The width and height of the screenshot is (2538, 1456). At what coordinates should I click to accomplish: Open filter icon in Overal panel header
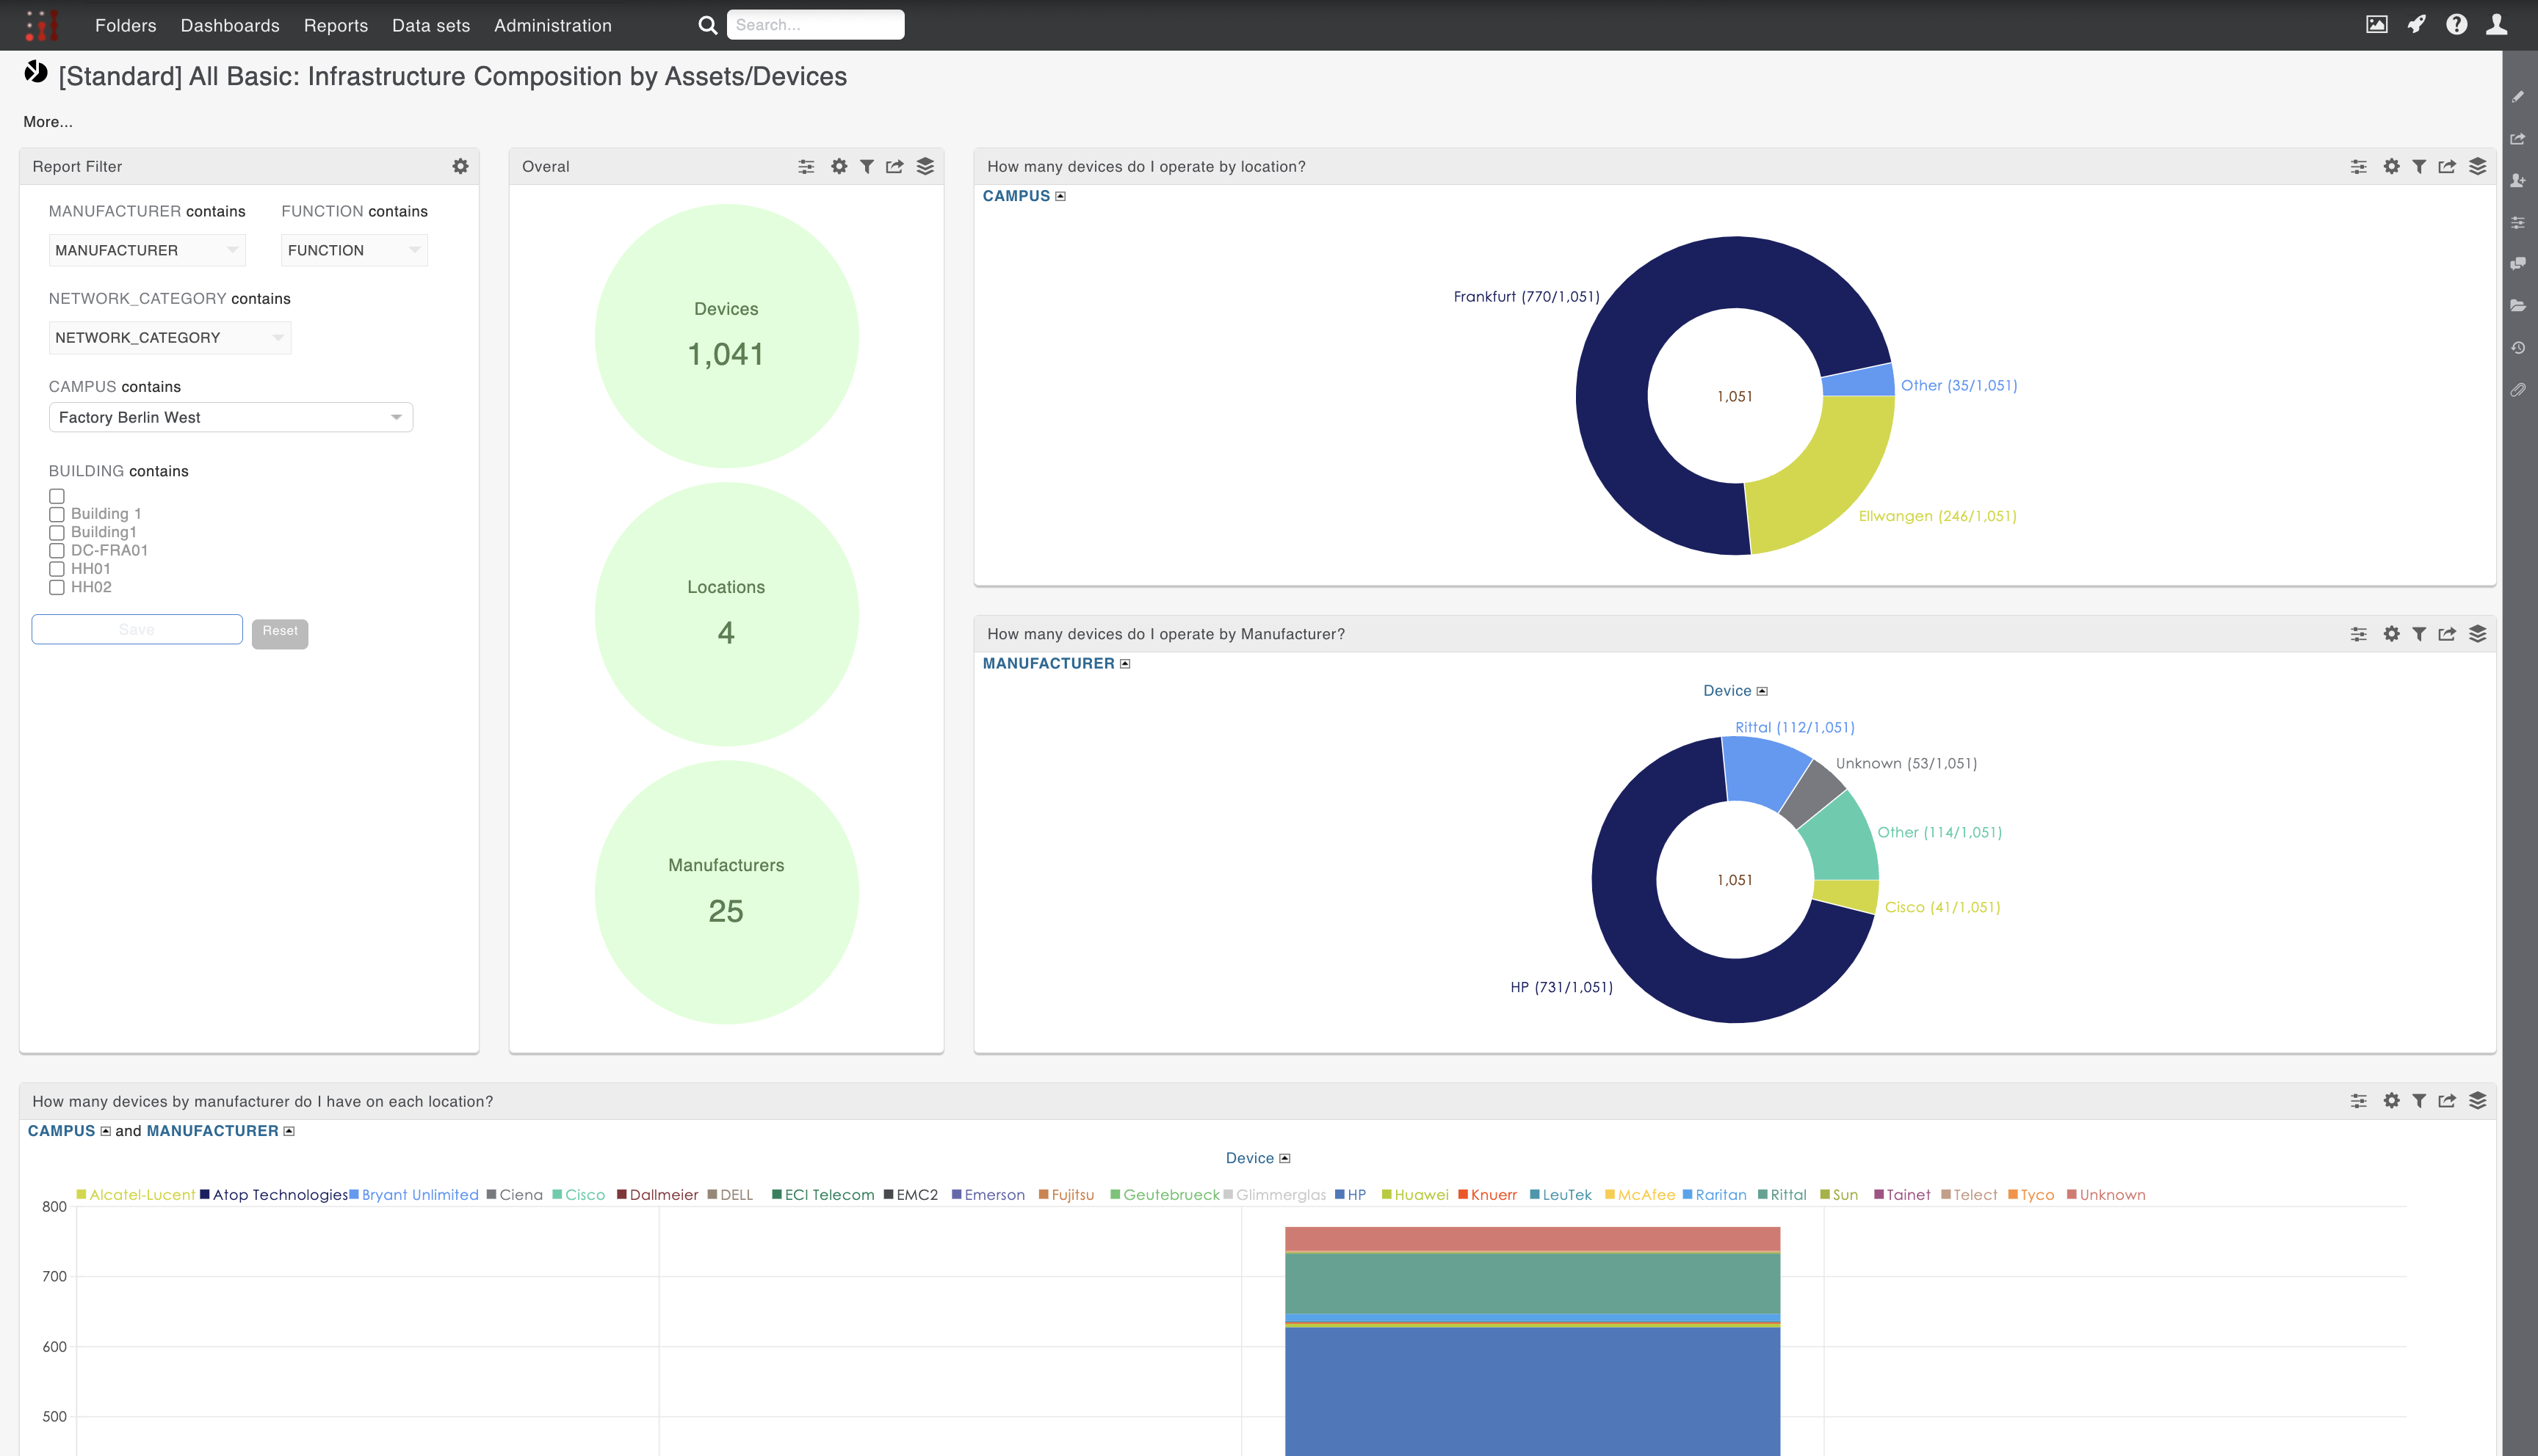point(867,166)
